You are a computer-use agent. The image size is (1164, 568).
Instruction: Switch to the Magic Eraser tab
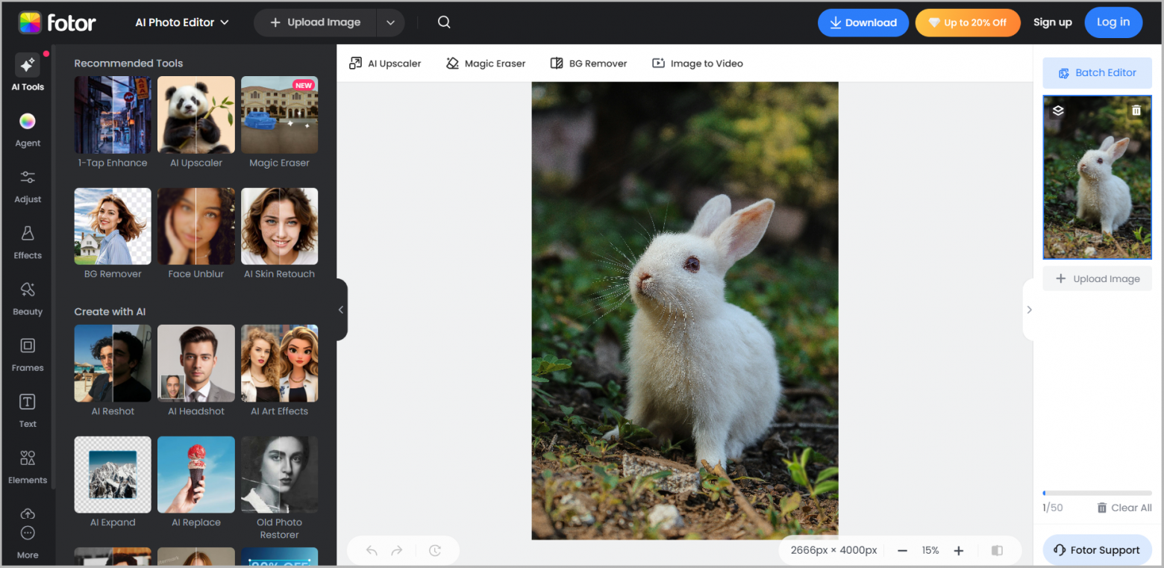coord(486,63)
